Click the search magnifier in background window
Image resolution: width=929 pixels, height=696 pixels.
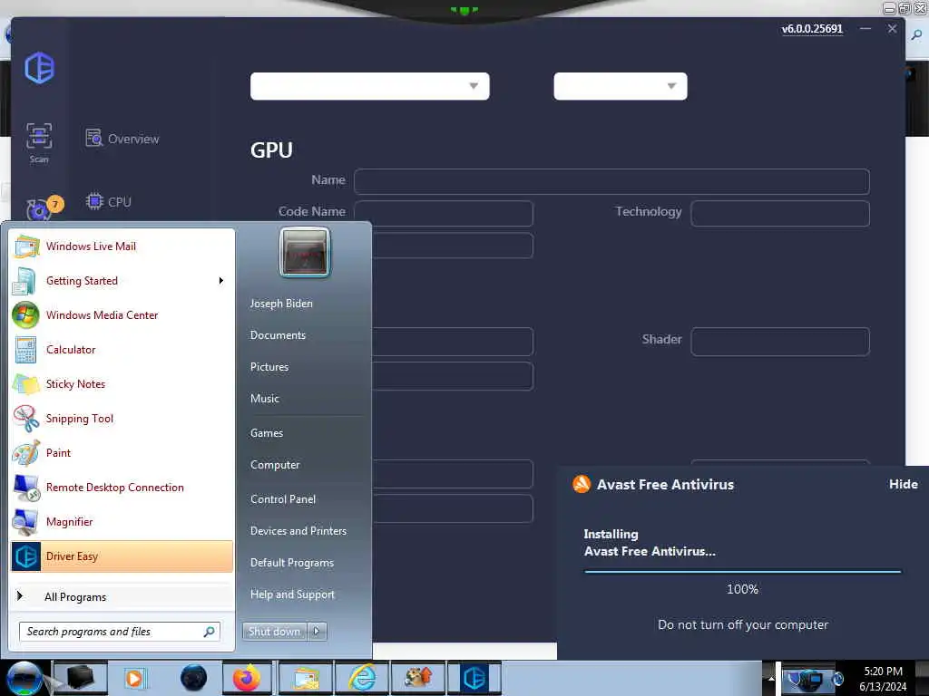pos(916,35)
